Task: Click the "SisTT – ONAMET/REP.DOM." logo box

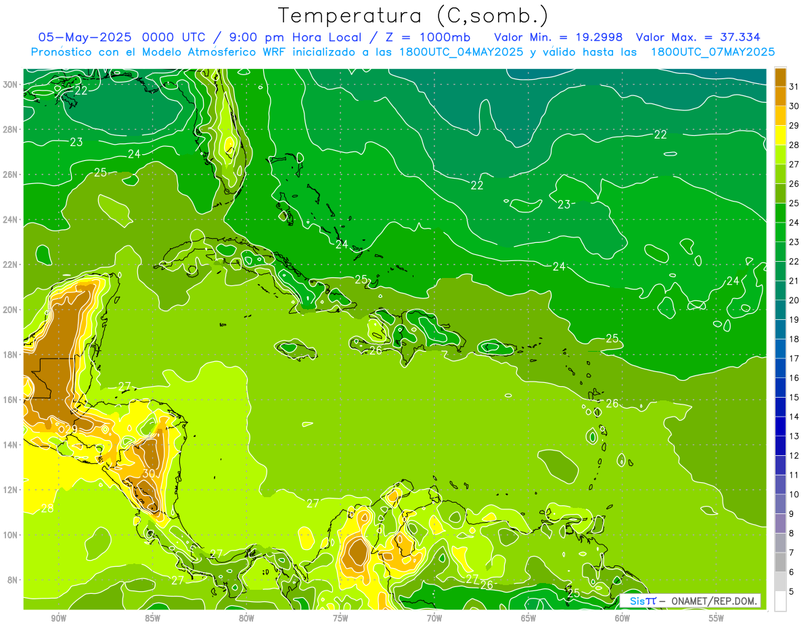Action: (x=690, y=601)
